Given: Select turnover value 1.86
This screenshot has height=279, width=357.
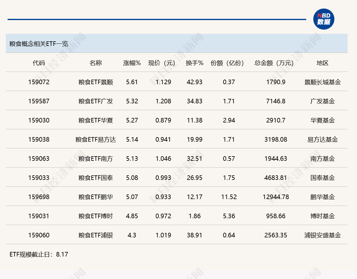Looking at the screenshot, I should [195, 216].
